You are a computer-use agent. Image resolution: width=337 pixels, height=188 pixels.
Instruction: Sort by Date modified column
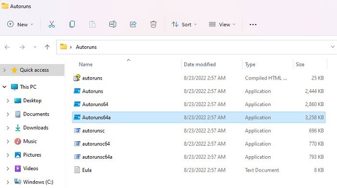tap(200, 64)
